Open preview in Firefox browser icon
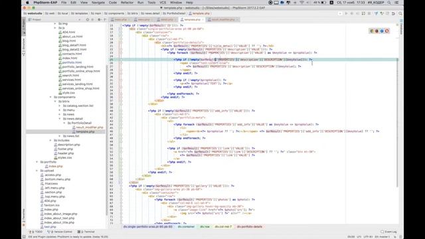This screenshot has width=425, height=239. pos(377,31)
